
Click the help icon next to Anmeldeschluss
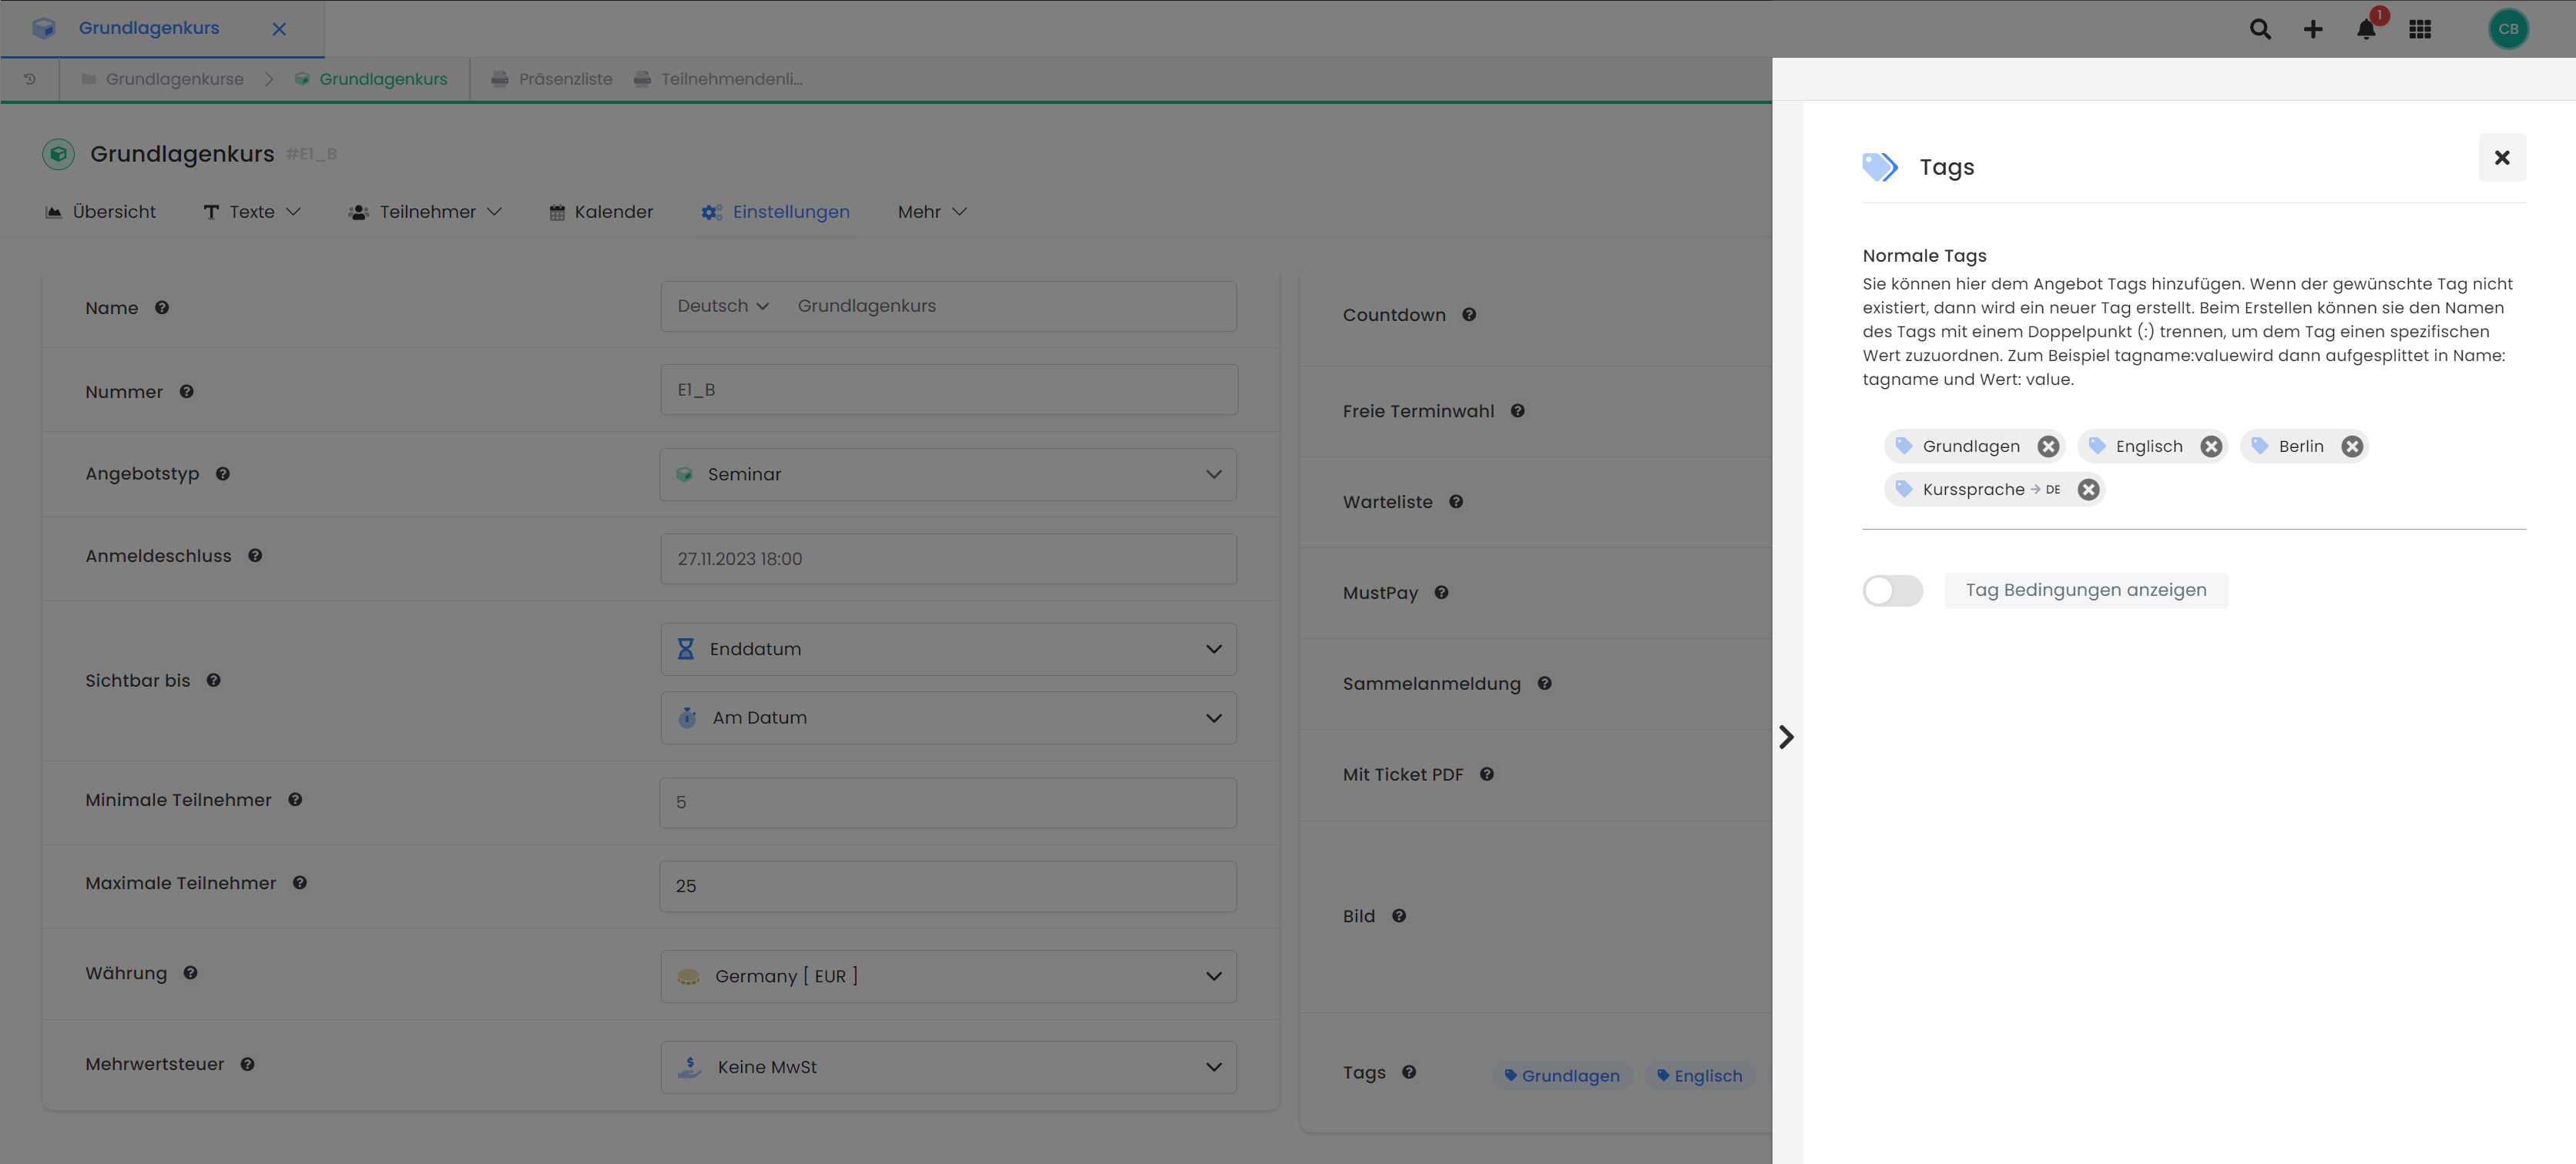(255, 556)
